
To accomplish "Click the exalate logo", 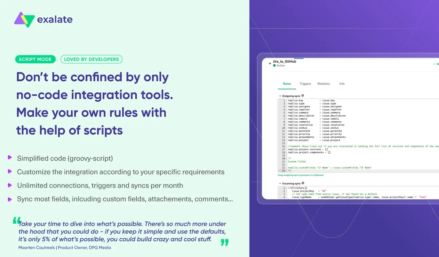I will 43,19.
